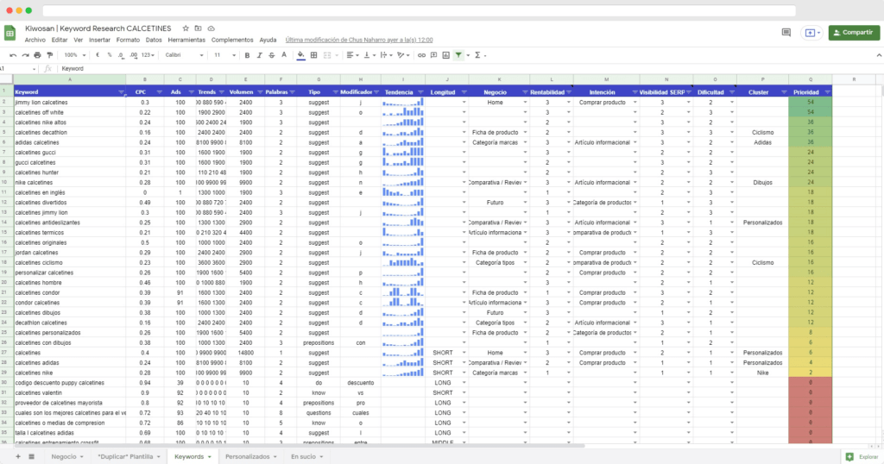Open the Volumen column filter button

(260, 92)
